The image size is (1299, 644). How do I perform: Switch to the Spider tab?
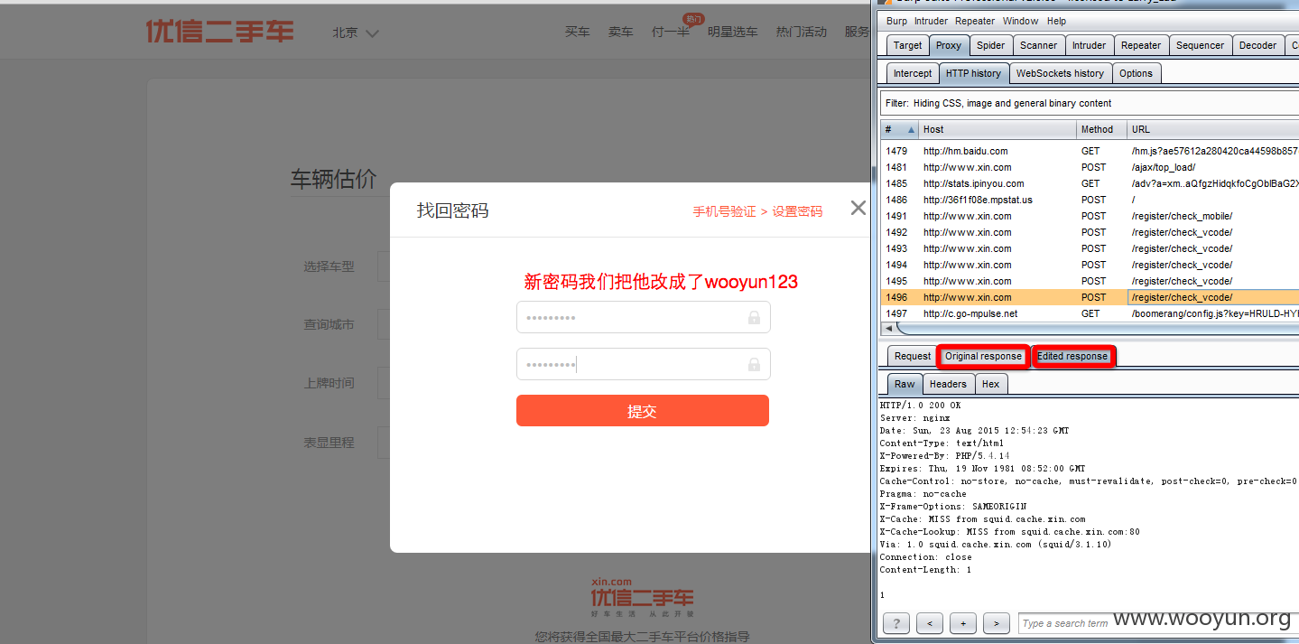tap(991, 45)
